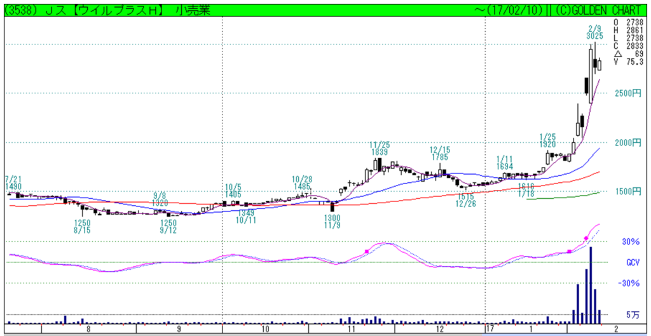The image size is (651, 336).
Task: Click the 2500円 price axis label
Action: [x=628, y=93]
